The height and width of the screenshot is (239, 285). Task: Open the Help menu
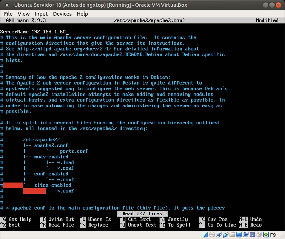tap(82, 13)
